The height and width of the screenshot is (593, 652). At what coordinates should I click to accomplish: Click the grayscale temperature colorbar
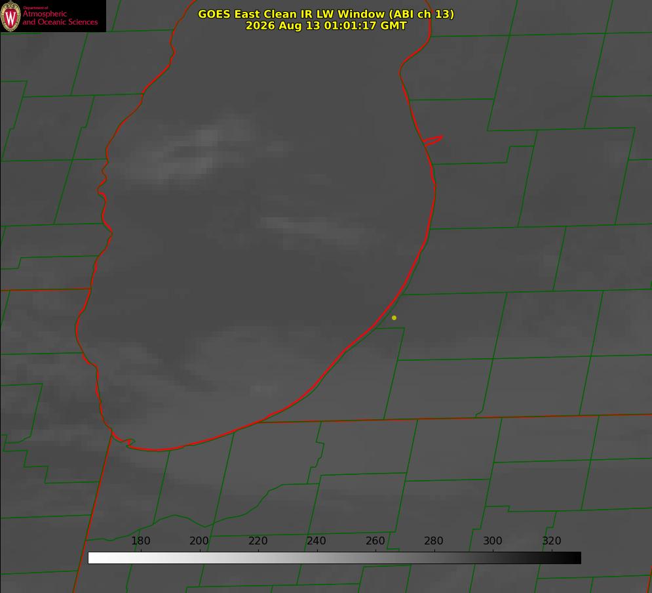334,558
